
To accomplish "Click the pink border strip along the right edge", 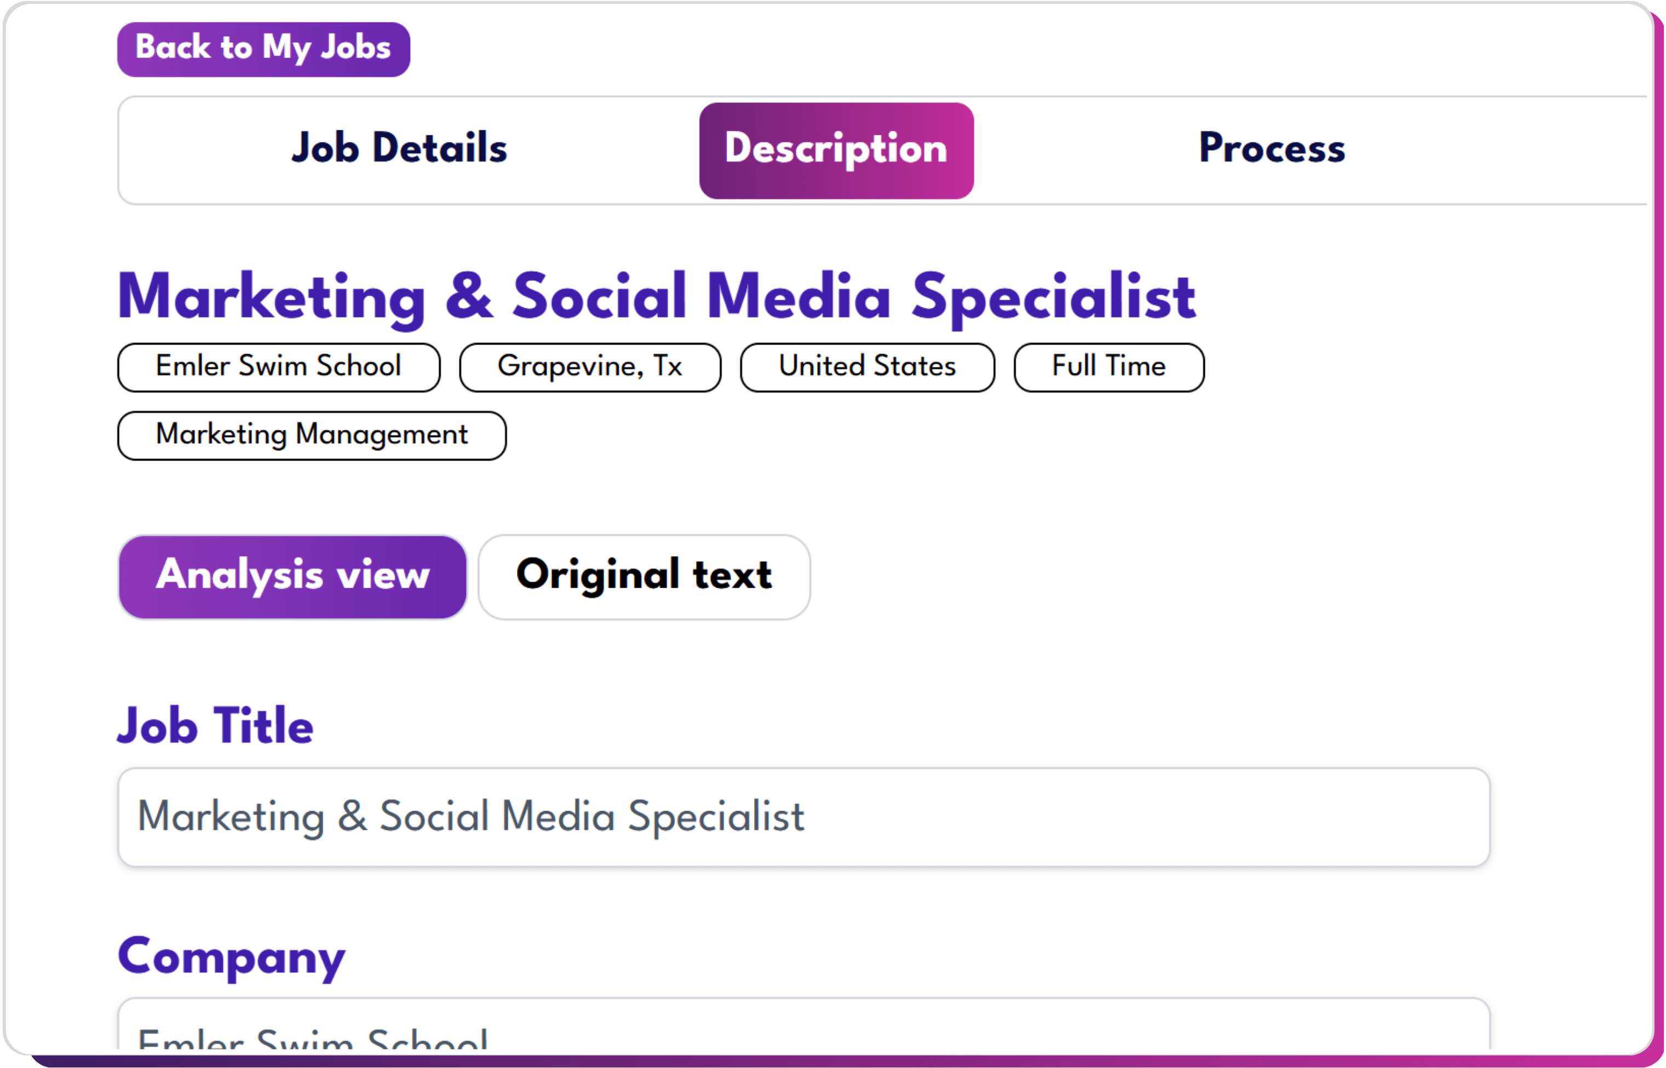I will [1659, 534].
